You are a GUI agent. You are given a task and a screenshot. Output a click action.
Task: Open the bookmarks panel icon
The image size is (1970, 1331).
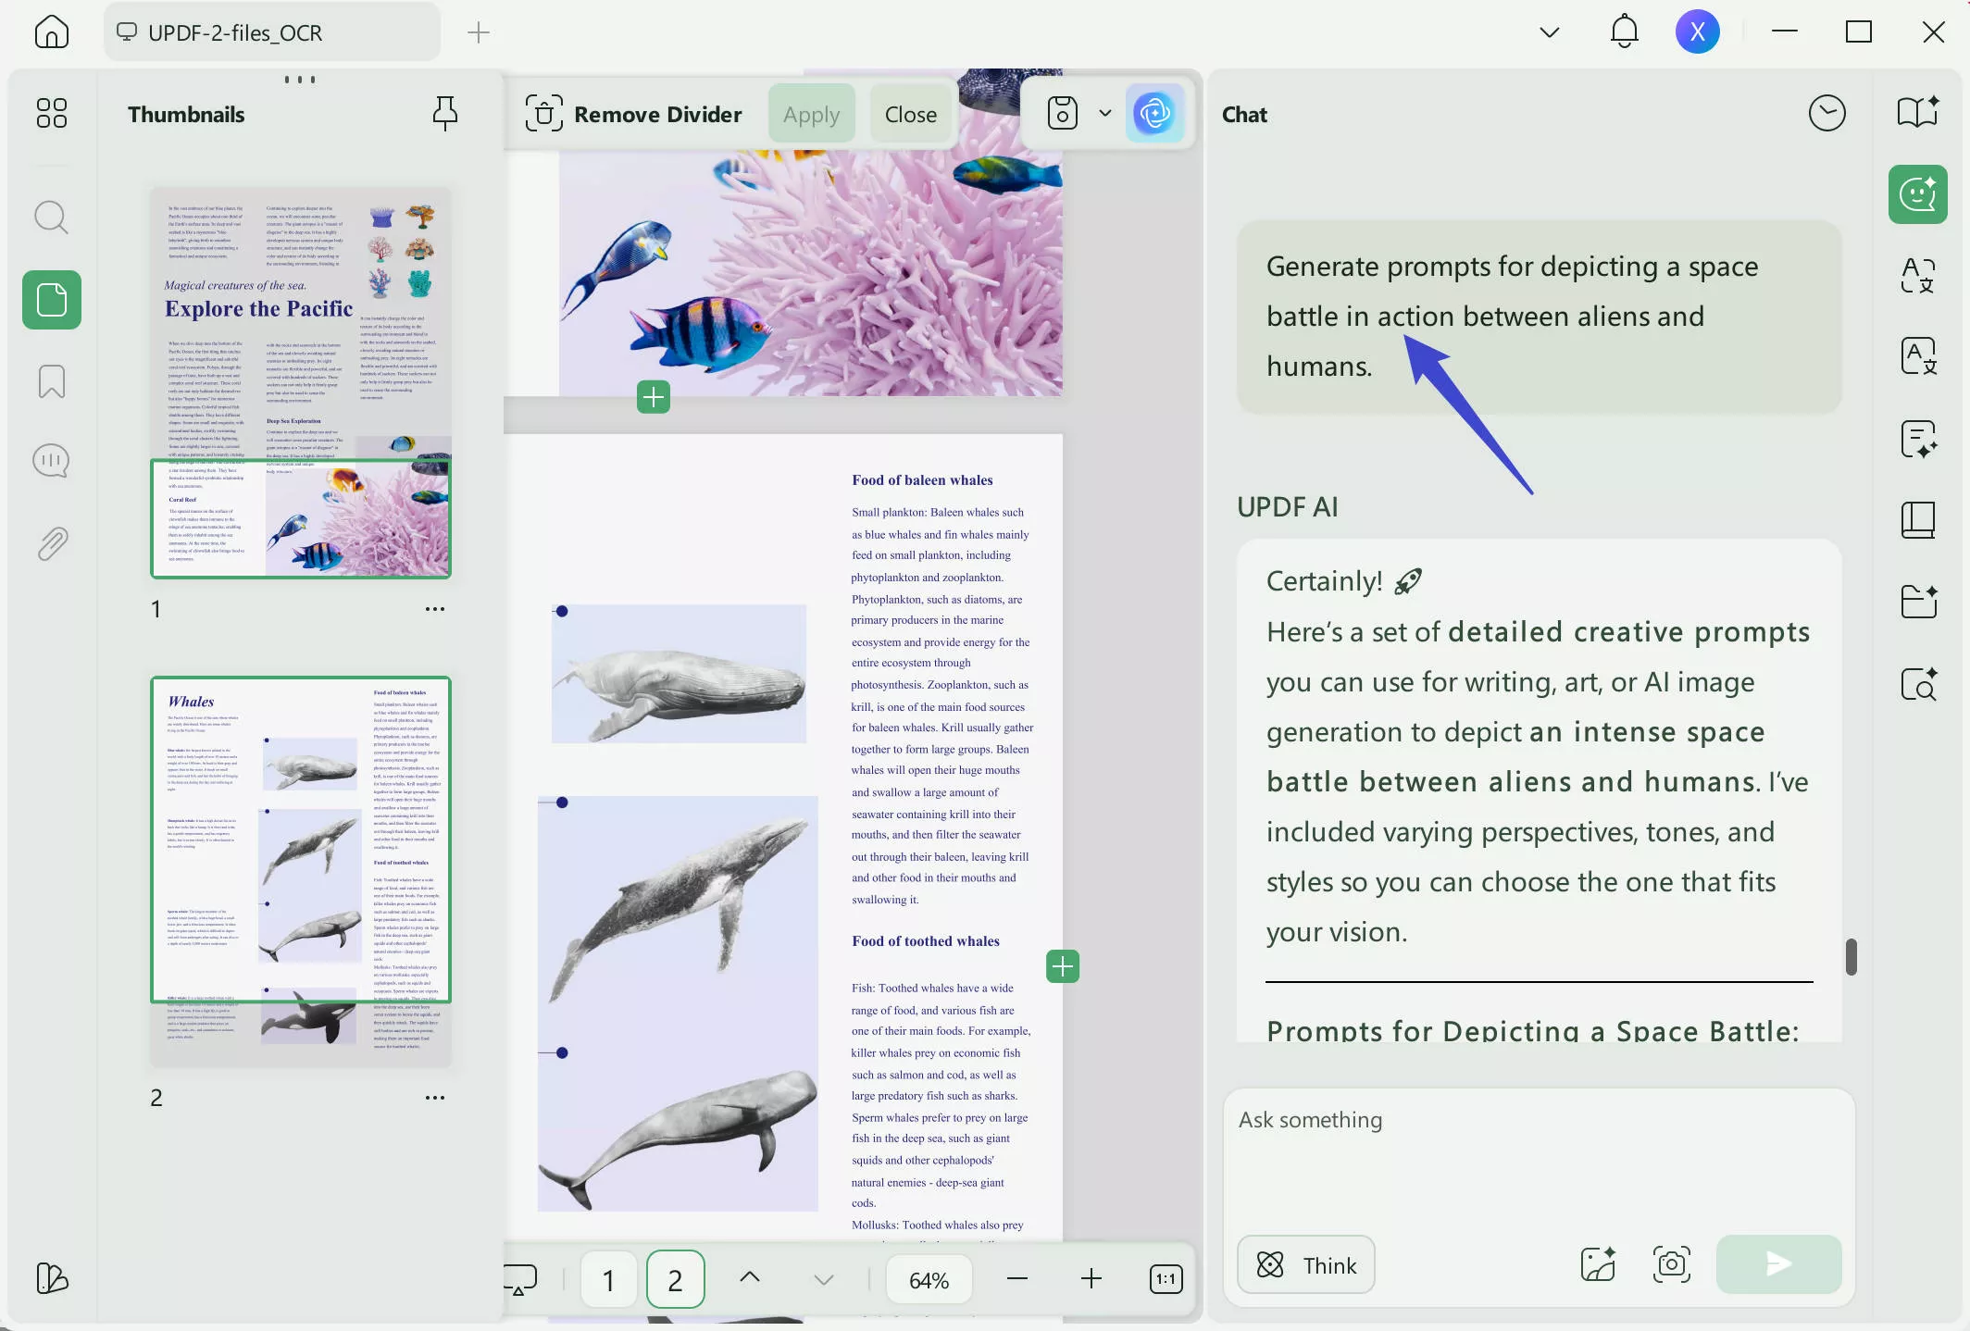coord(51,380)
